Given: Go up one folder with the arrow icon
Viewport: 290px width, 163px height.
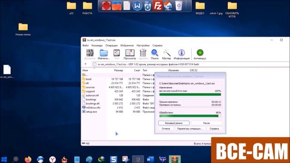Looking at the screenshot, I should 86,64.
